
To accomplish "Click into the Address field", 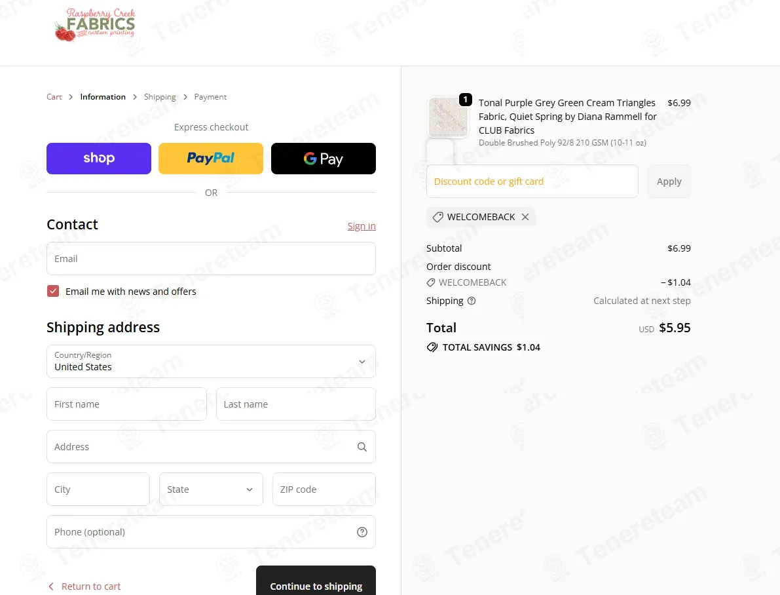I will (211, 447).
